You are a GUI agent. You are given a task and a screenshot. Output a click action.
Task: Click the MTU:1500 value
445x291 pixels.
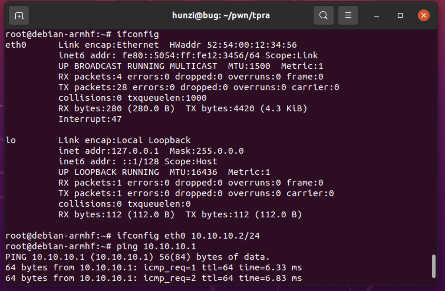pos(249,66)
